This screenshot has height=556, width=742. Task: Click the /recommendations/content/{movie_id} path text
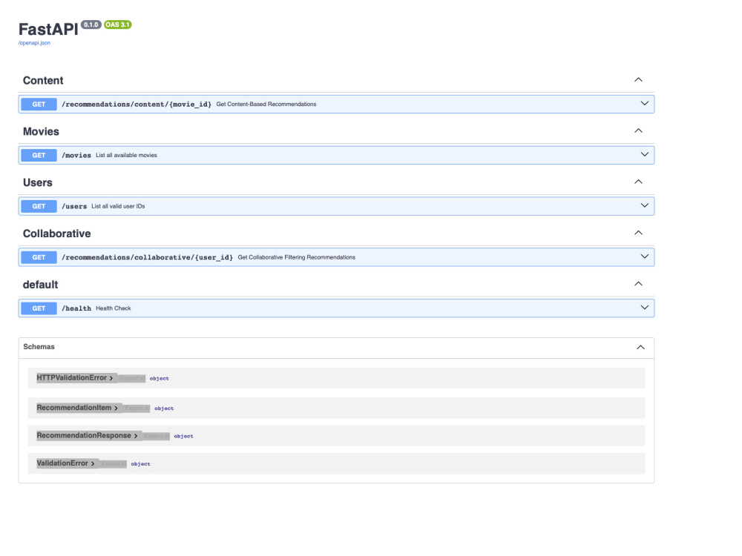click(x=137, y=105)
